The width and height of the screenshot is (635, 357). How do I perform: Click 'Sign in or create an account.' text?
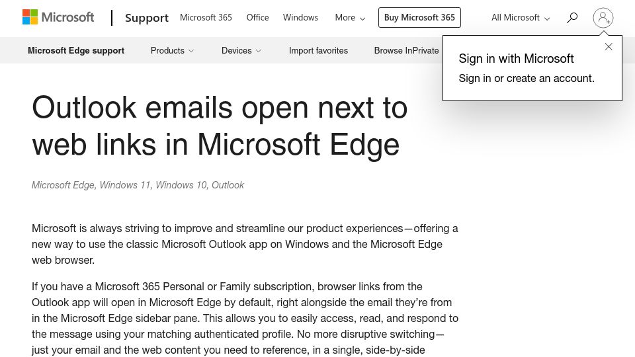[x=527, y=78]
